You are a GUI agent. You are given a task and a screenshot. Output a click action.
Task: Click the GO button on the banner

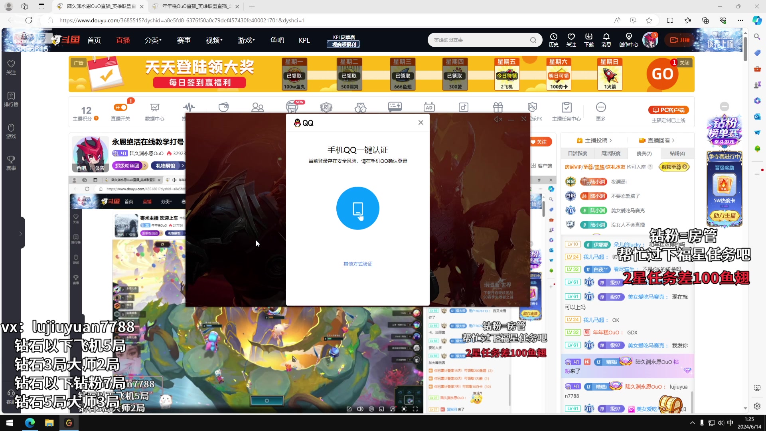662,74
